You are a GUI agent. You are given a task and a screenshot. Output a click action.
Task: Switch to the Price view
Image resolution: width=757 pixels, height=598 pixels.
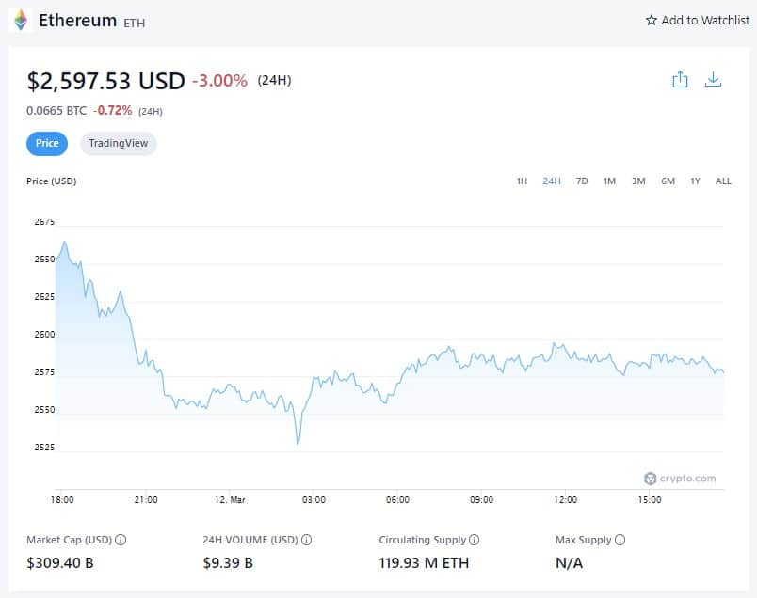(x=47, y=143)
